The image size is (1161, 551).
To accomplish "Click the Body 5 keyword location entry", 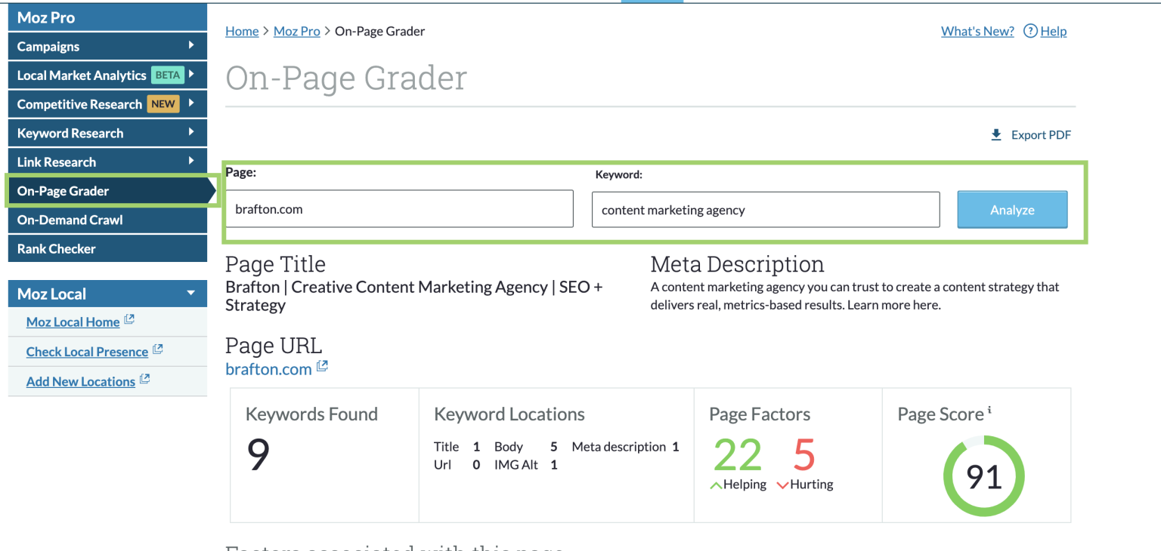I will click(526, 447).
